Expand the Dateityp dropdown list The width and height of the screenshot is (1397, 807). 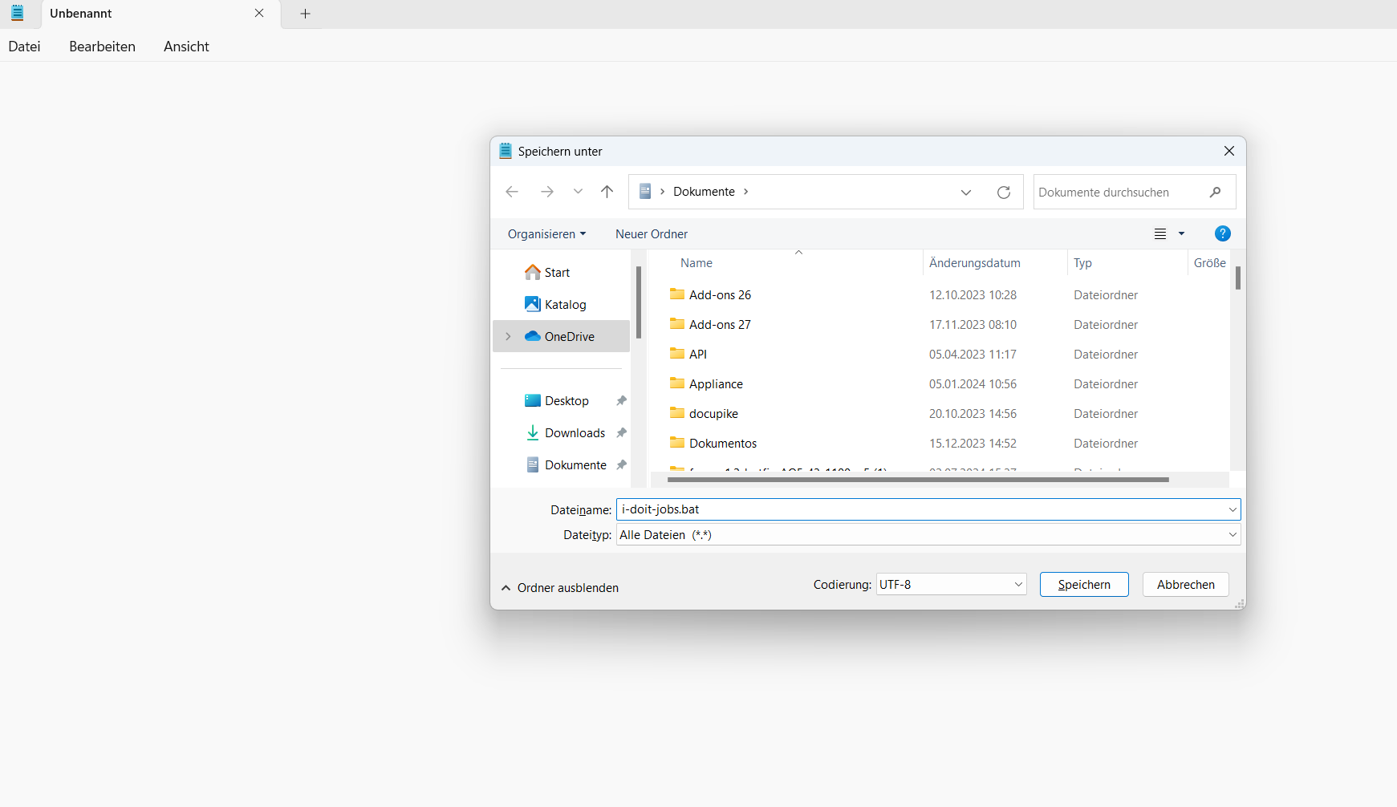coord(1232,535)
